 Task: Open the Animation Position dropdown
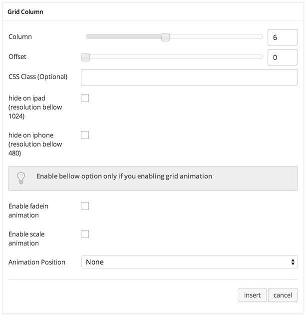click(x=189, y=262)
